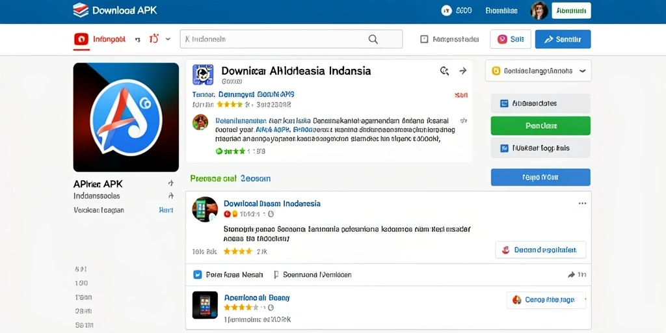Click the "Daon" entry in the left list
666x333 pixels.
click(83, 297)
